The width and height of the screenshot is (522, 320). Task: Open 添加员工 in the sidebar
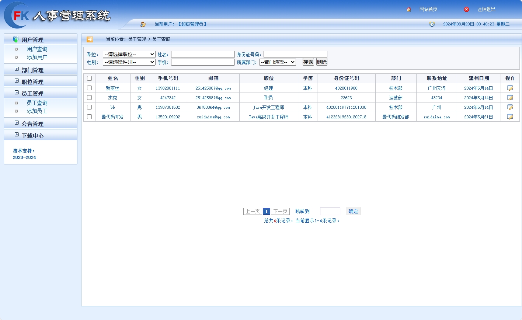[x=37, y=111]
